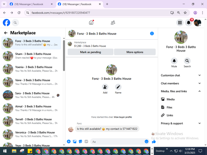Bookmark page with star icon
207x155 pixels.
pos(185,13)
